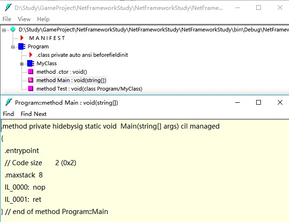
Task: Click the cyan diamond assembly root icon
Action: click(13, 30)
